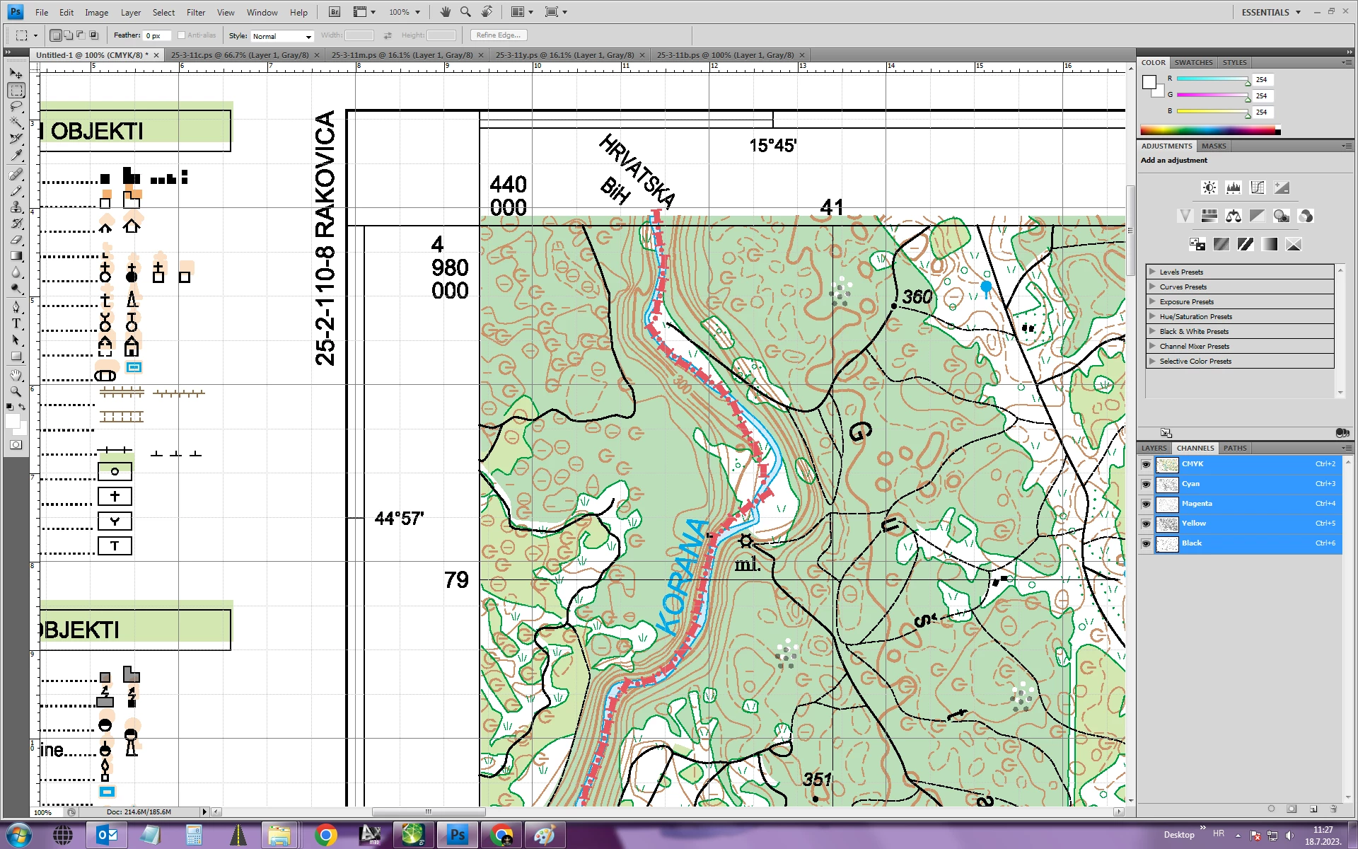Select the Magic Wand tool
Viewport: 1358px width, 849px height.
click(x=16, y=122)
